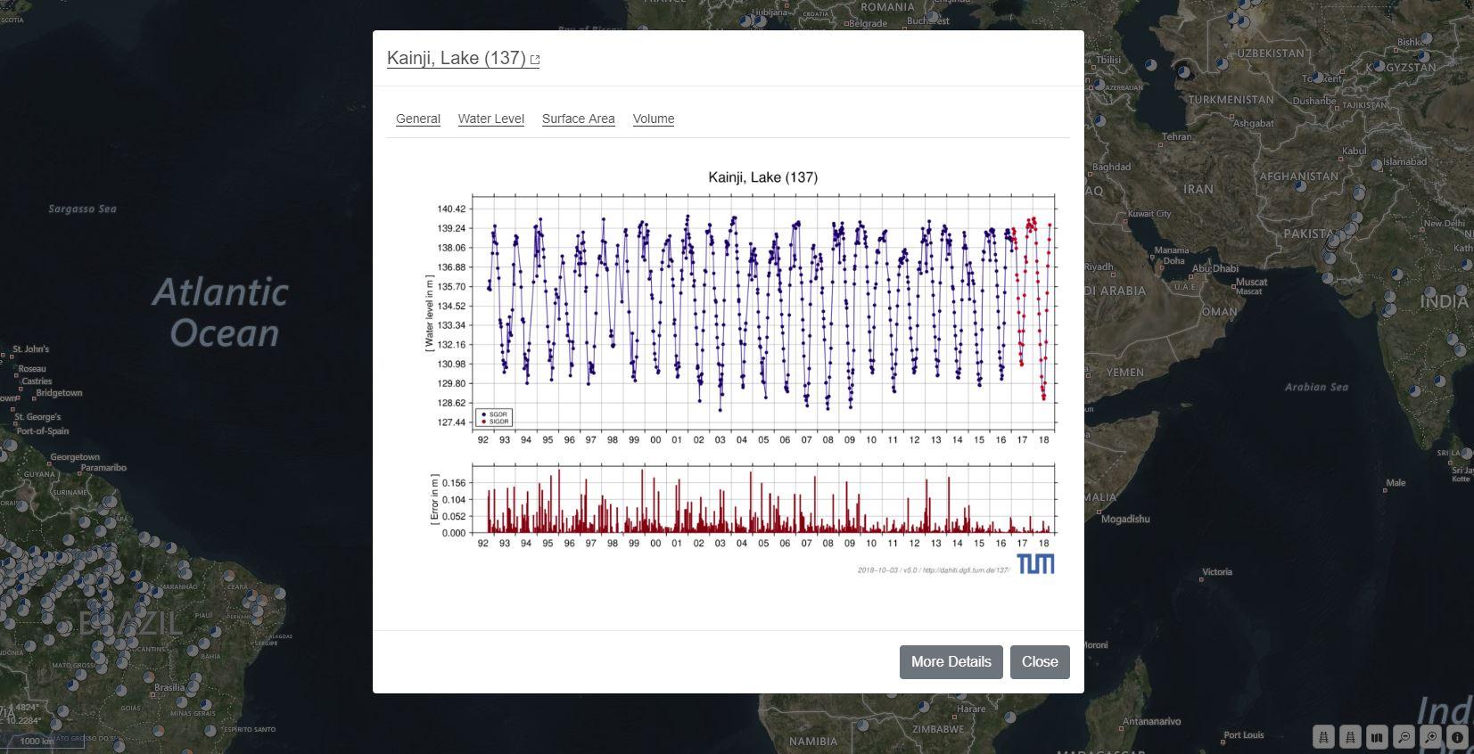This screenshot has height=754, width=1474.
Task: Open the map info icon
Action: pyautogui.click(x=1458, y=737)
